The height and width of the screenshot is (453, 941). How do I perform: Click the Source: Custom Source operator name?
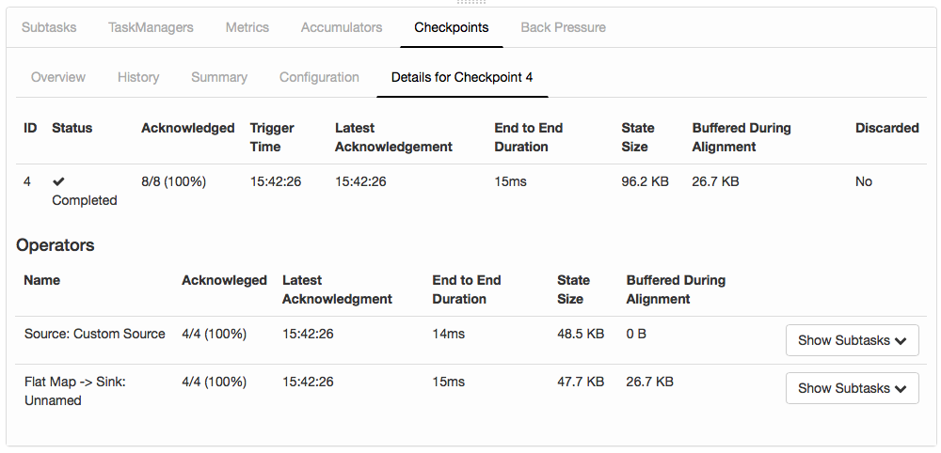pyautogui.click(x=94, y=334)
